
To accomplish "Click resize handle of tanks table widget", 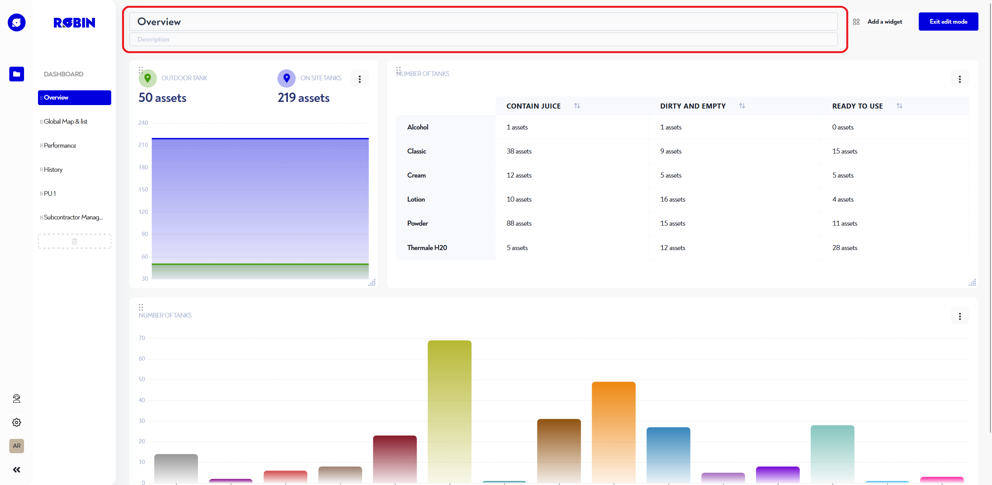I will click(973, 283).
